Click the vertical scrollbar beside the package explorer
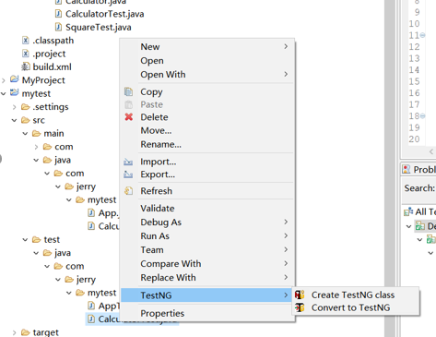 coord(390,168)
